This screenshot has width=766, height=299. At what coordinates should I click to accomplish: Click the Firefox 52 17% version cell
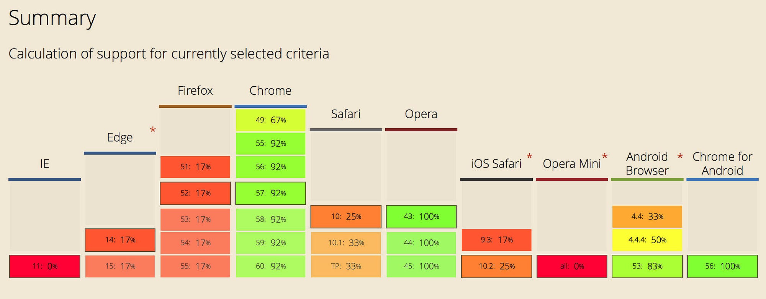click(195, 193)
